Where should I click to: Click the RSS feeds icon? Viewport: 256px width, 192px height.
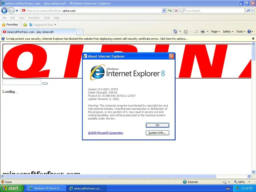[x=186, y=32]
